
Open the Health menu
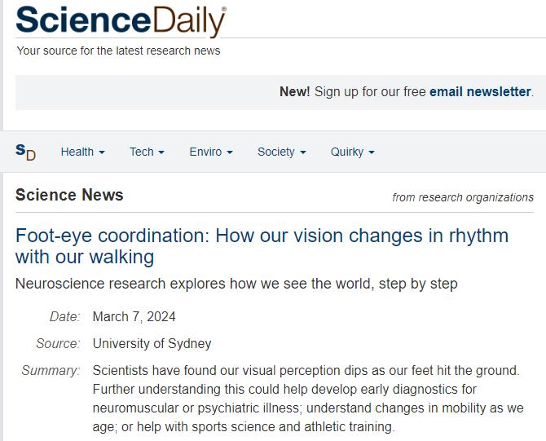click(x=82, y=152)
